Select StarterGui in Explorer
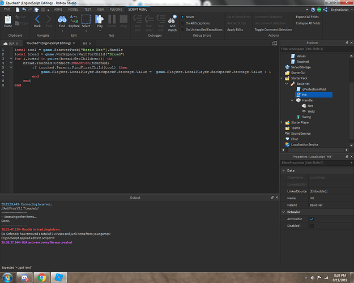Image resolution: width=354 pixels, height=283 pixels. (x=298, y=72)
